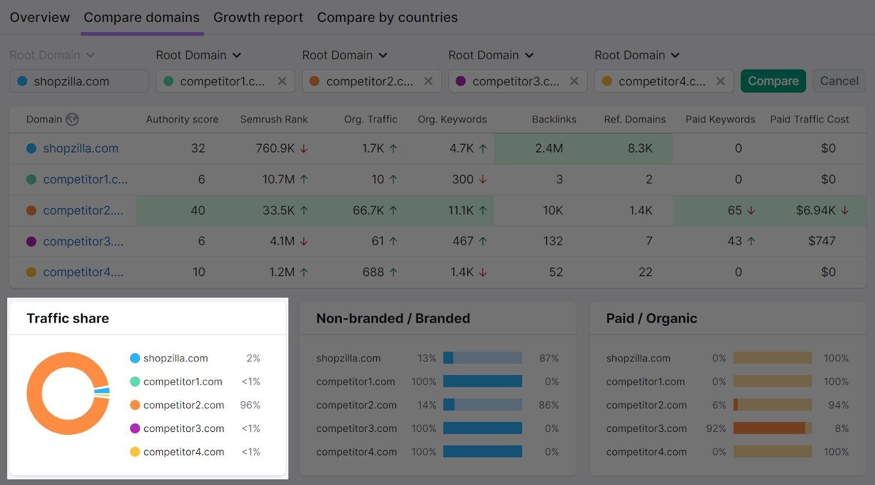Remove competitor4.c... using its X icon
875x485 pixels.
point(721,81)
